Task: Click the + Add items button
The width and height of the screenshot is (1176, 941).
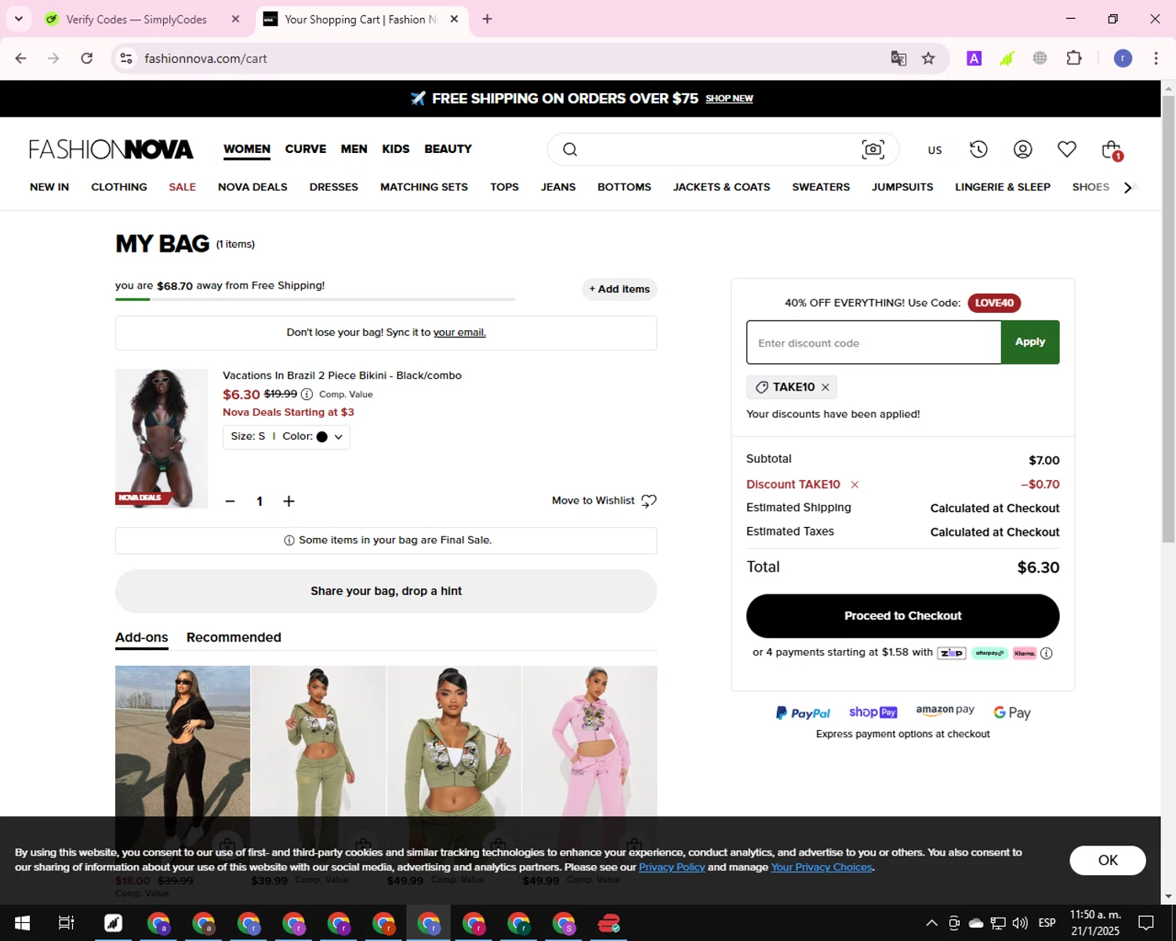Action: click(x=619, y=289)
